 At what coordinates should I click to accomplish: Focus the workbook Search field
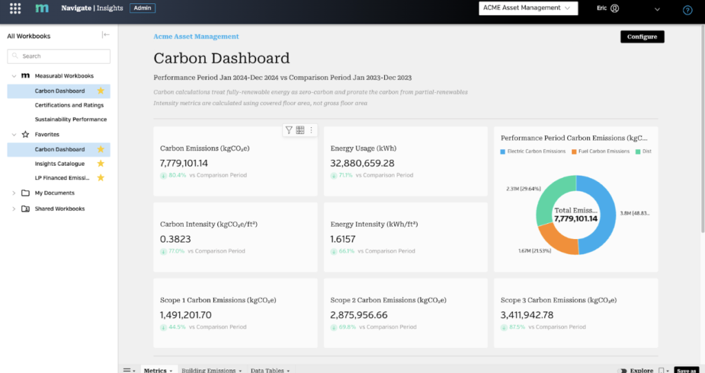[59, 56]
